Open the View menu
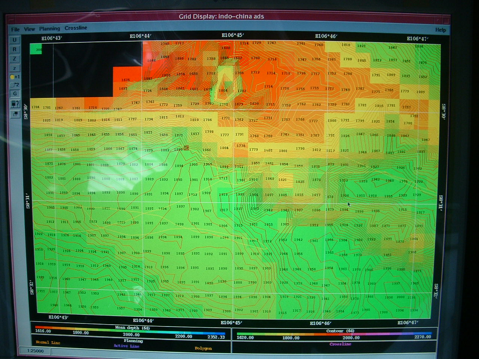479x359 pixels. coord(29,29)
